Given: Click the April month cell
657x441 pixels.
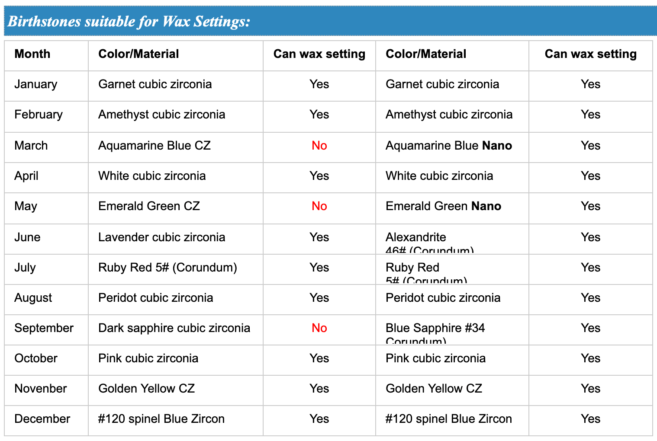Looking at the screenshot, I should 26,176.
